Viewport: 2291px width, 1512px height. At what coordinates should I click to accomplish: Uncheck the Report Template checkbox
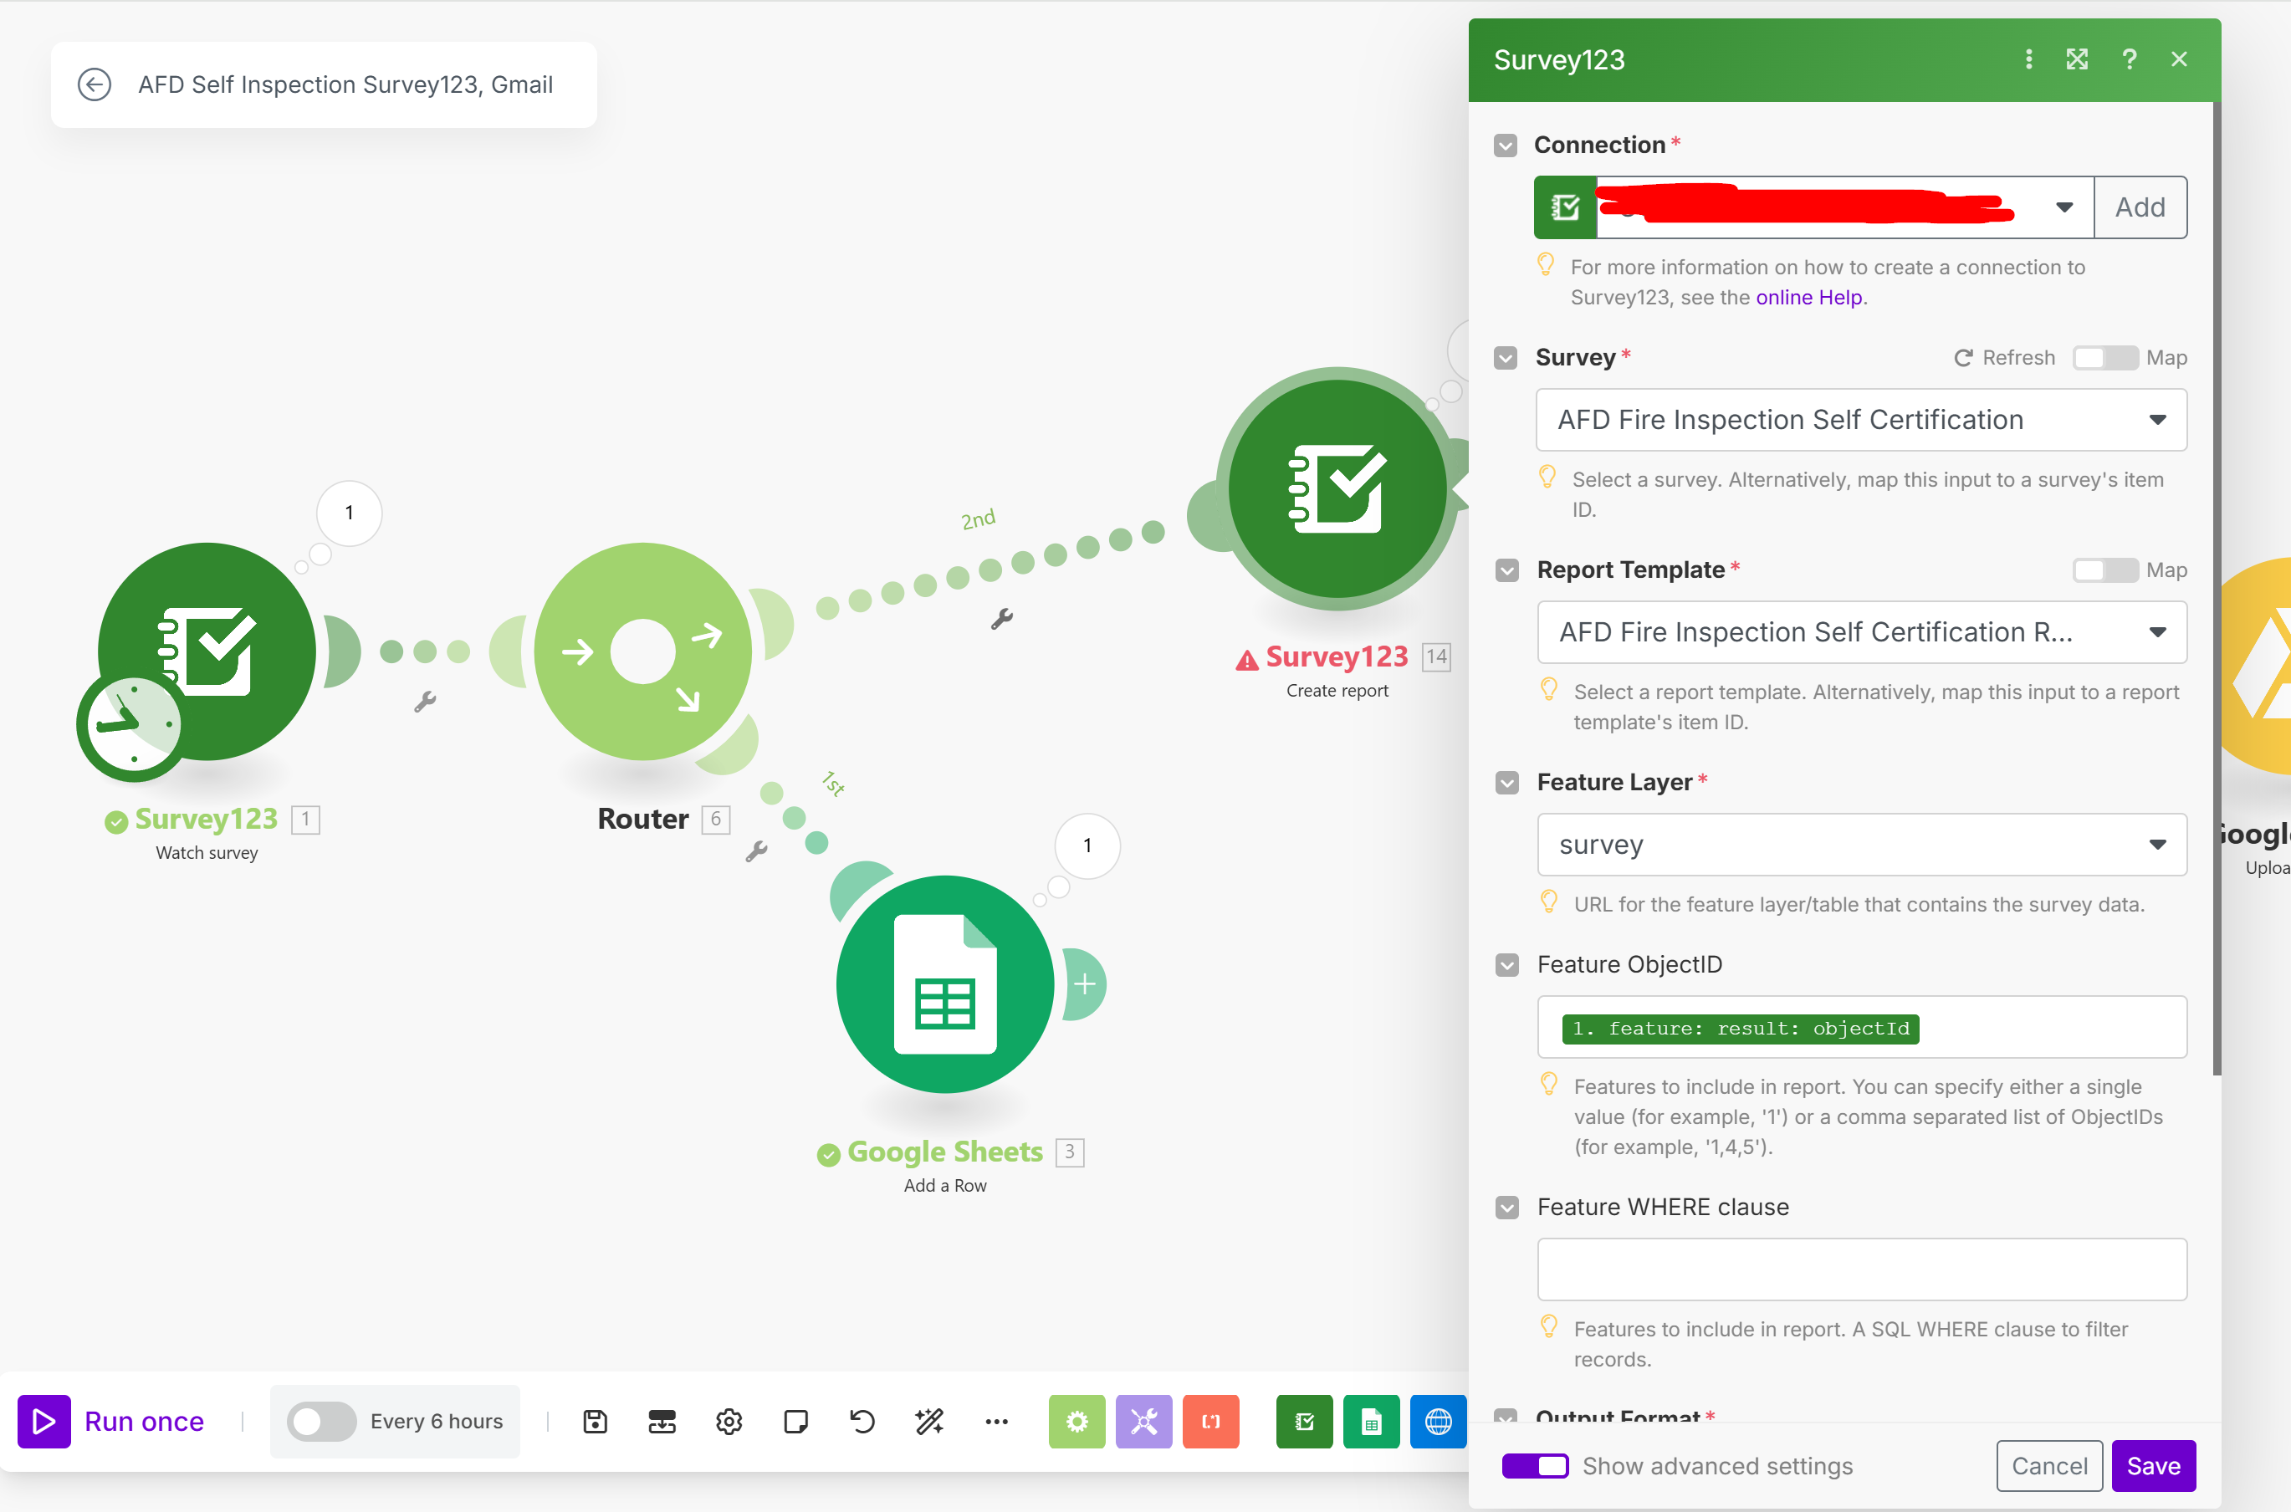click(x=1507, y=570)
